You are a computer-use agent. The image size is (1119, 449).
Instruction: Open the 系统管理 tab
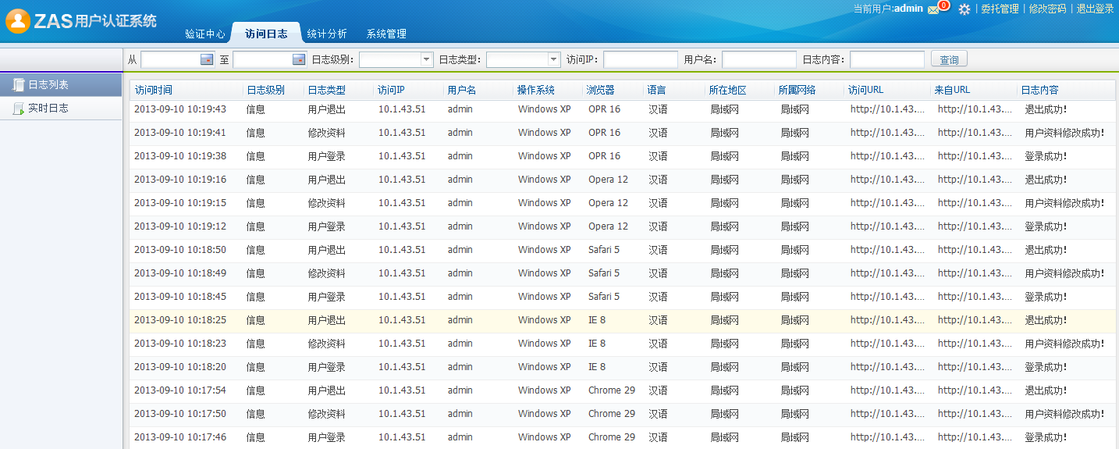386,34
